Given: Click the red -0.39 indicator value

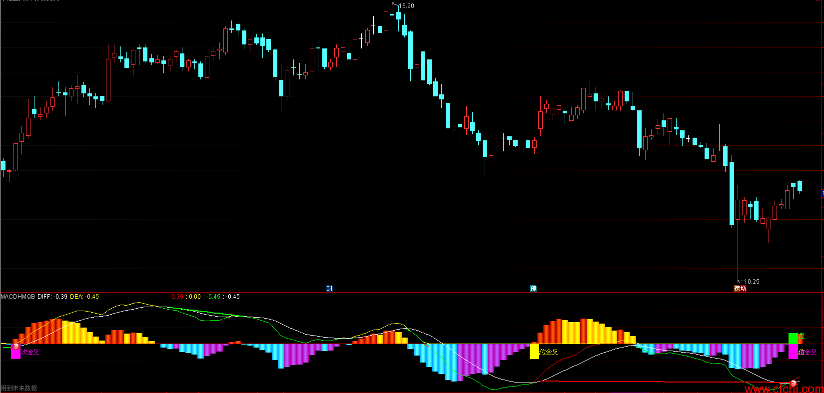Looking at the screenshot, I should point(176,297).
